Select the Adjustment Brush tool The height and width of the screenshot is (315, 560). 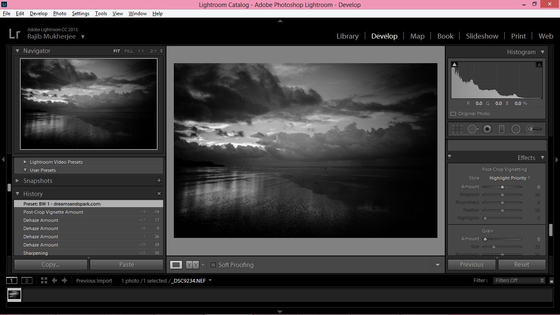[534, 129]
